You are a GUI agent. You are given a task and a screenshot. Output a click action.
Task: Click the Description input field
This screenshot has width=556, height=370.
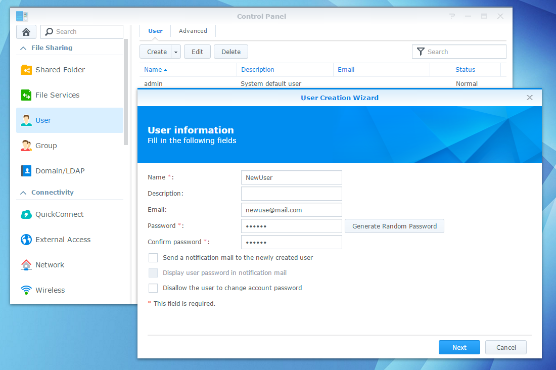click(x=291, y=194)
